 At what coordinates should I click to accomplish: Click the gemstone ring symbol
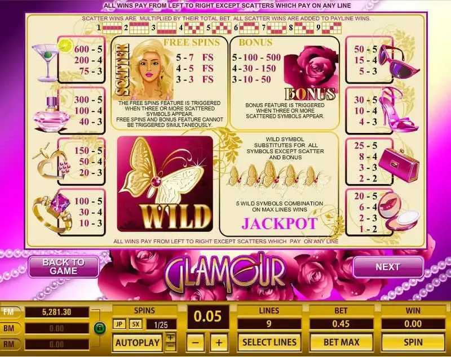52,212
